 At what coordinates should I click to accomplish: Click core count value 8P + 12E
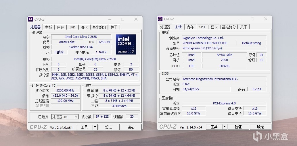tap(102, 116)
